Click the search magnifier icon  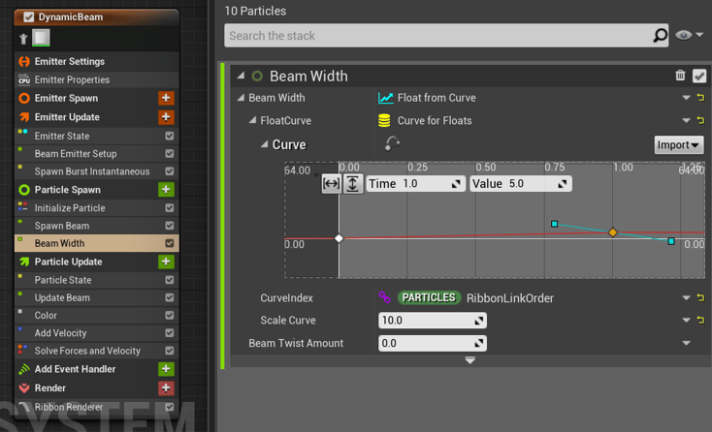coord(660,36)
